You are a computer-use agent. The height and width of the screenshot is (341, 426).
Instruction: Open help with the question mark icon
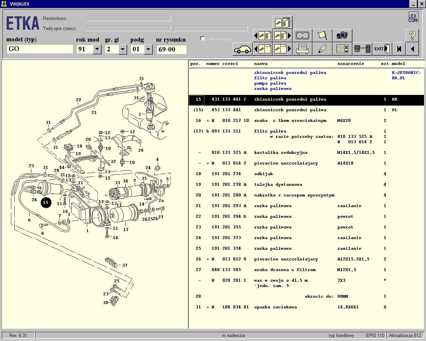point(412,35)
